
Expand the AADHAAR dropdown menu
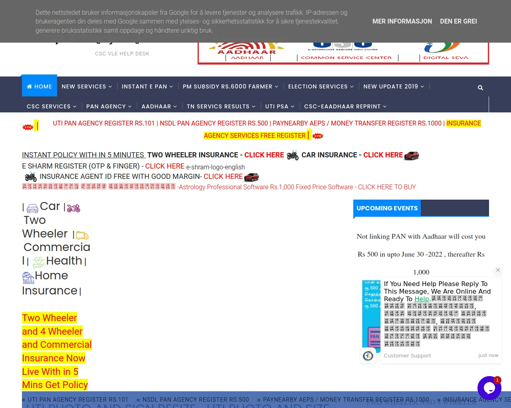(x=159, y=106)
